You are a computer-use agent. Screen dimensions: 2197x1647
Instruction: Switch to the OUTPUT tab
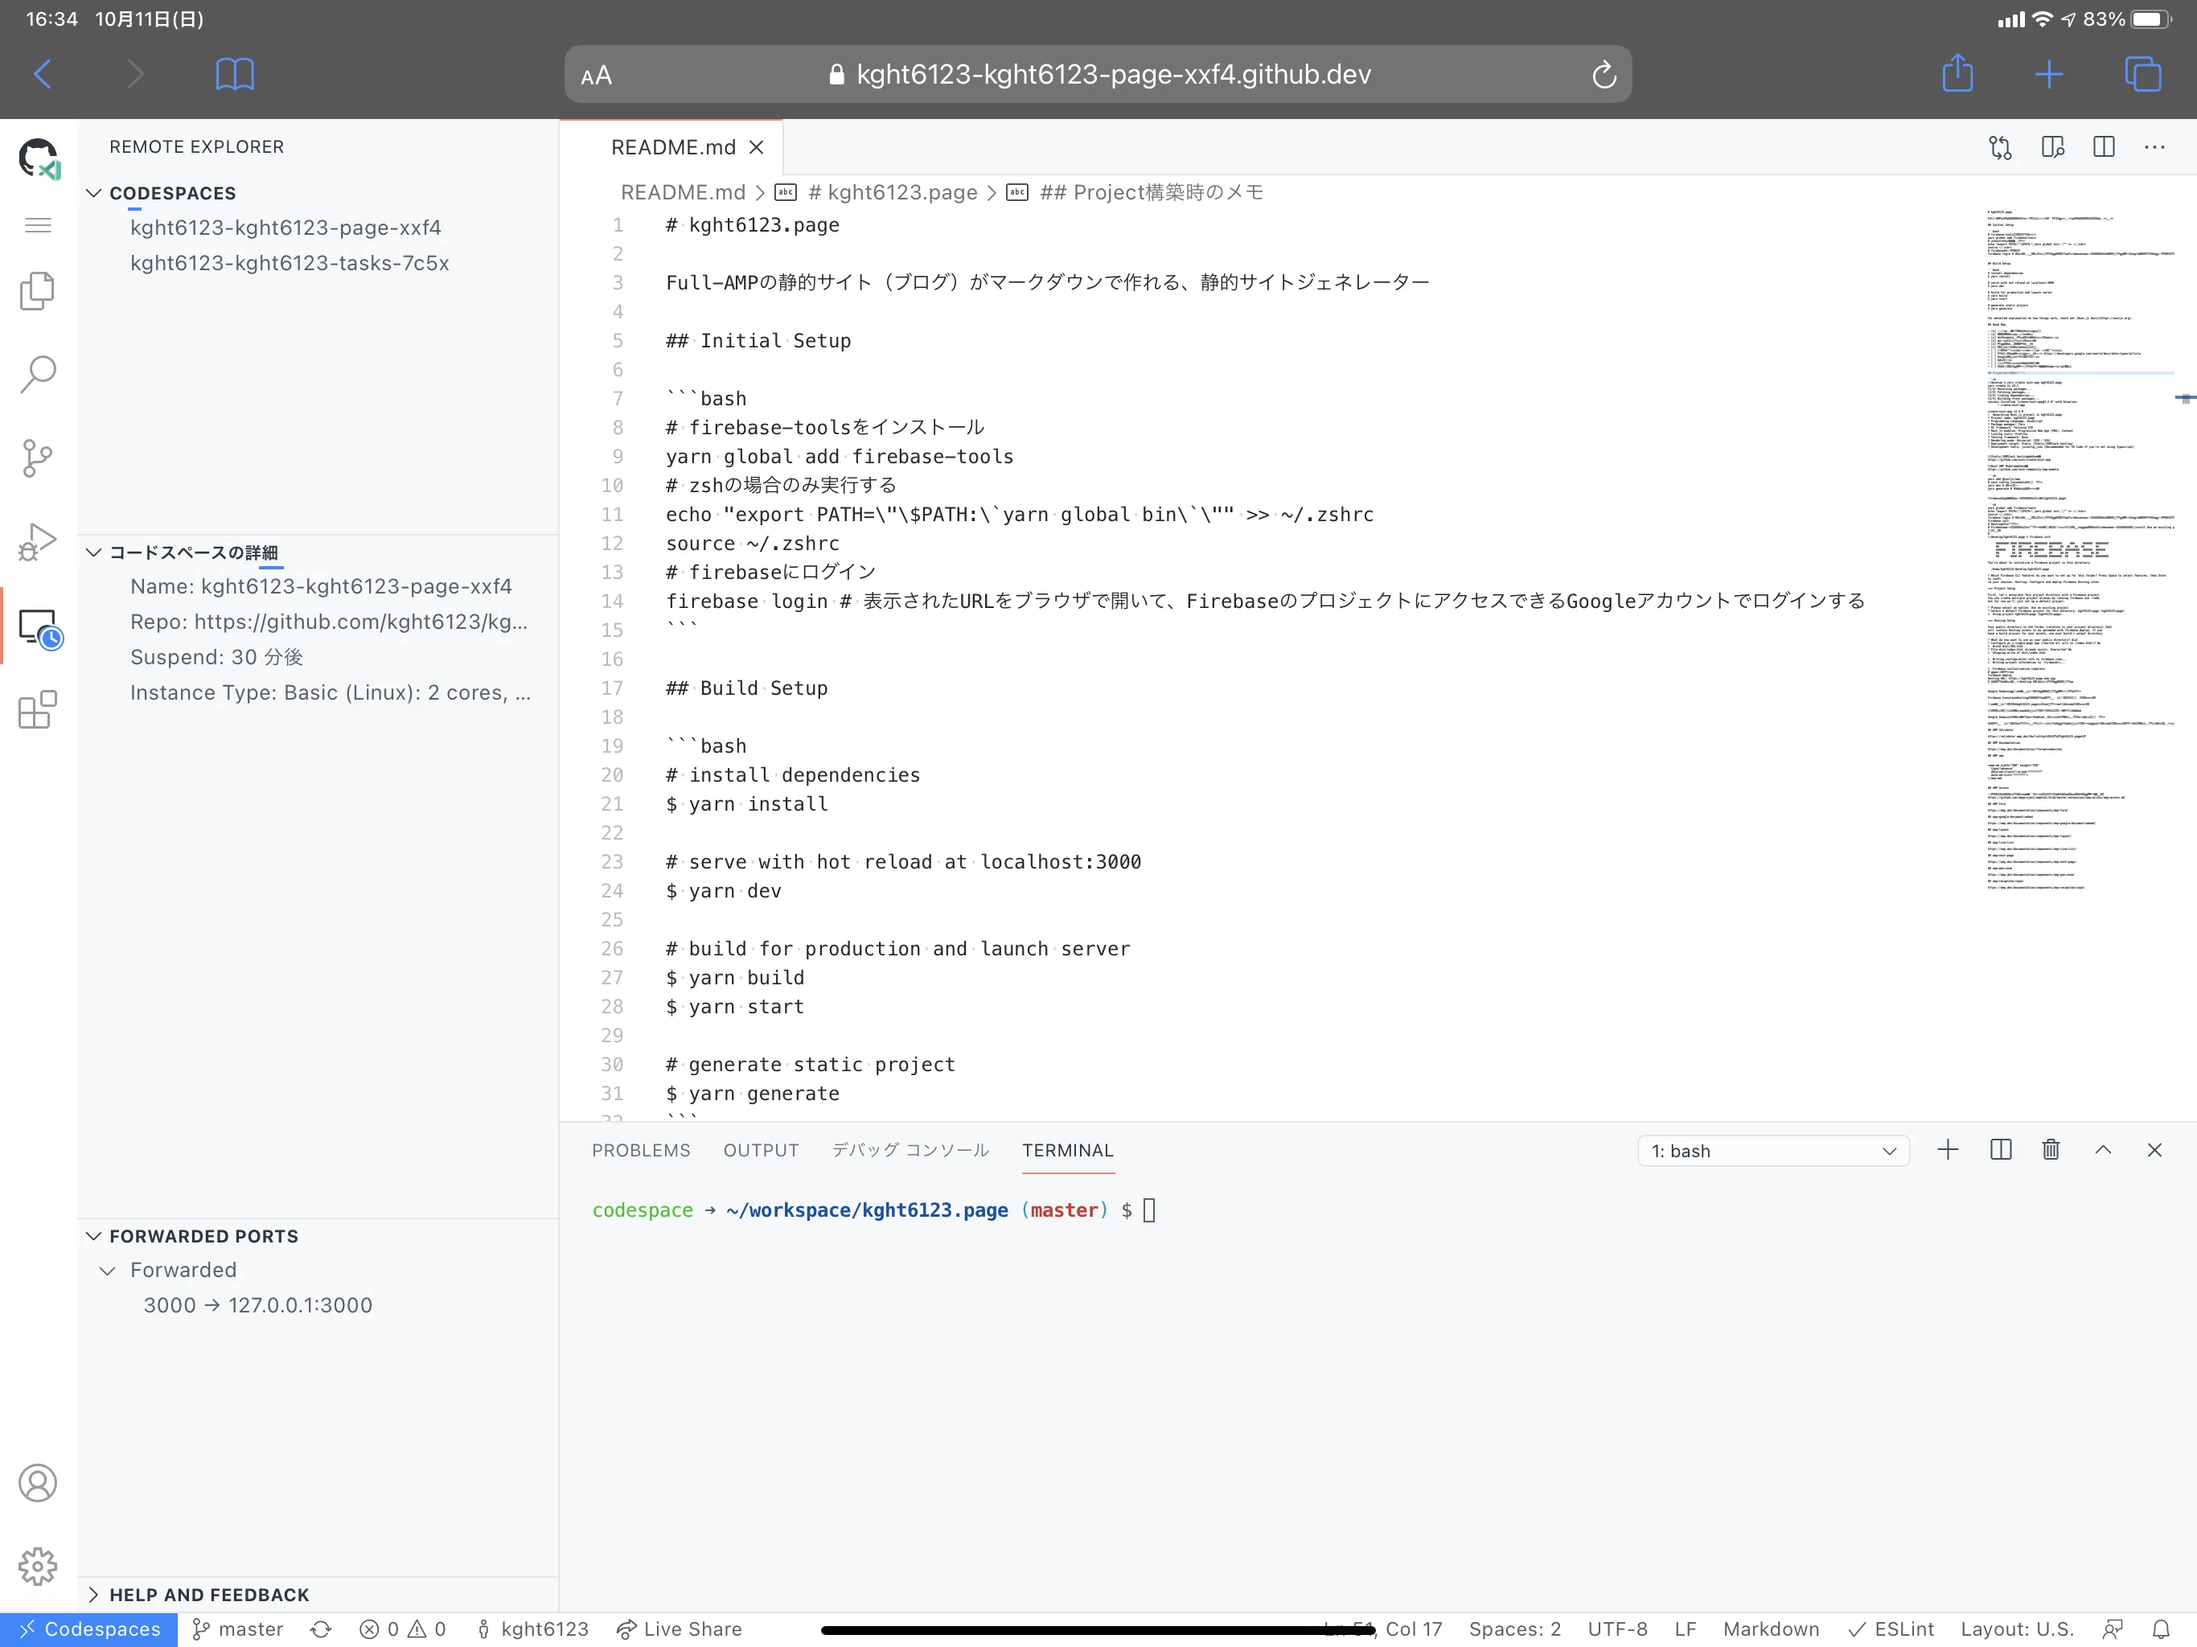pyautogui.click(x=761, y=1150)
